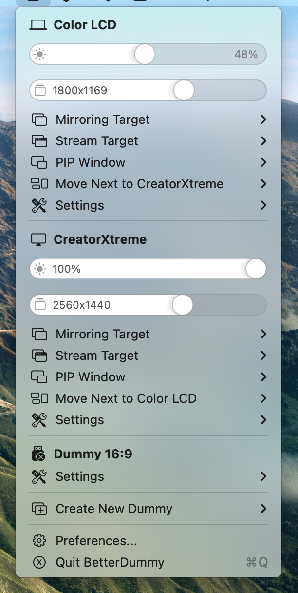Click the PIP Window icon under Color LCD
Screen dimensions: 298x593
[39, 162]
